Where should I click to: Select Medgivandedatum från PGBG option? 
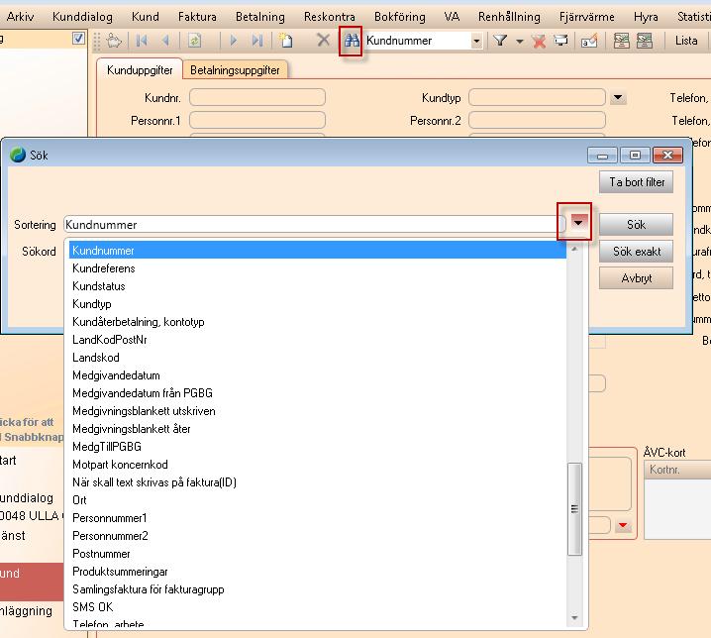point(318,393)
